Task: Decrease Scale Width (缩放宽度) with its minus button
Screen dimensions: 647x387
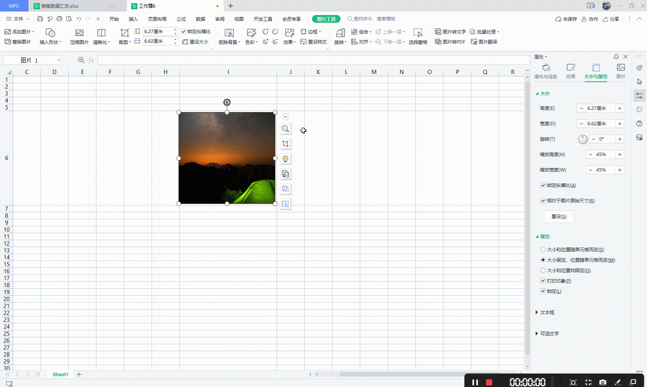Action: pyautogui.click(x=590, y=170)
